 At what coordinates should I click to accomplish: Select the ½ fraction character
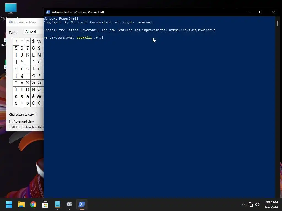[x=33, y=82]
